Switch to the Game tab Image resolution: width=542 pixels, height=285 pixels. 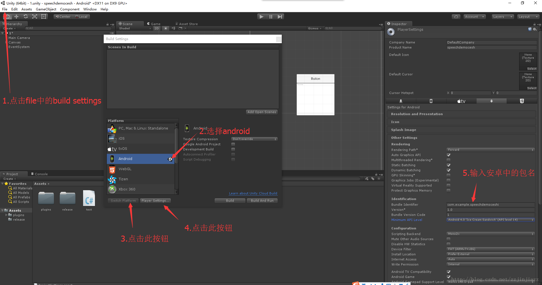(154, 24)
